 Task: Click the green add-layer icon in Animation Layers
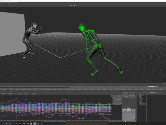[123, 109]
